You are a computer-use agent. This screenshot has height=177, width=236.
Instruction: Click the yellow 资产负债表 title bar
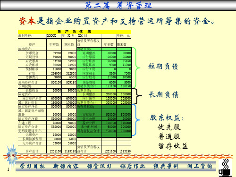75,32
